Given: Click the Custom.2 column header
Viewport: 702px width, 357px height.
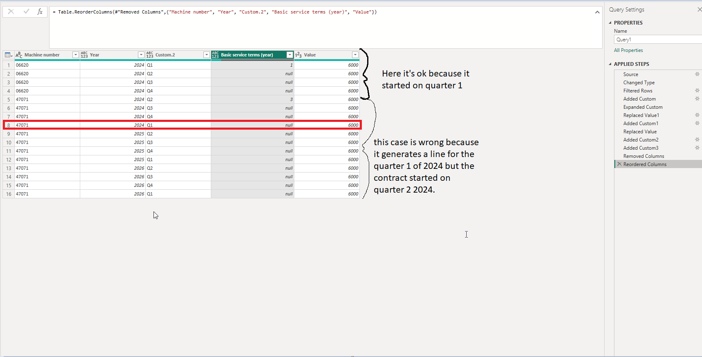Looking at the screenshot, I should coord(178,55).
